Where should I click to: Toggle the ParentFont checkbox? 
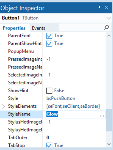[x=49, y=36]
